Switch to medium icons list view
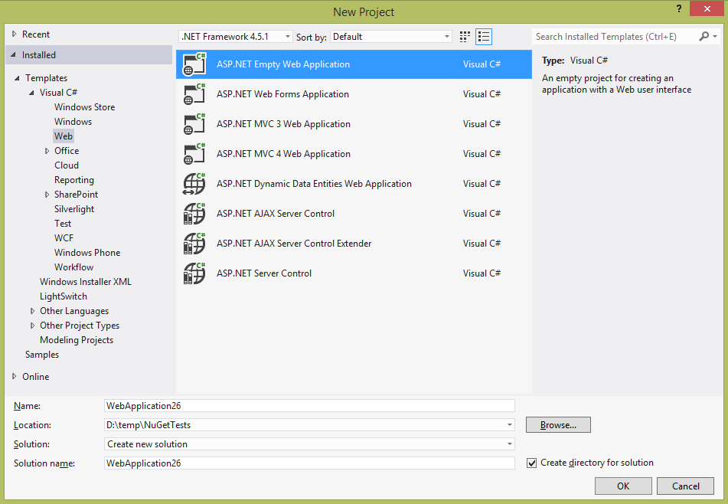 (x=484, y=37)
